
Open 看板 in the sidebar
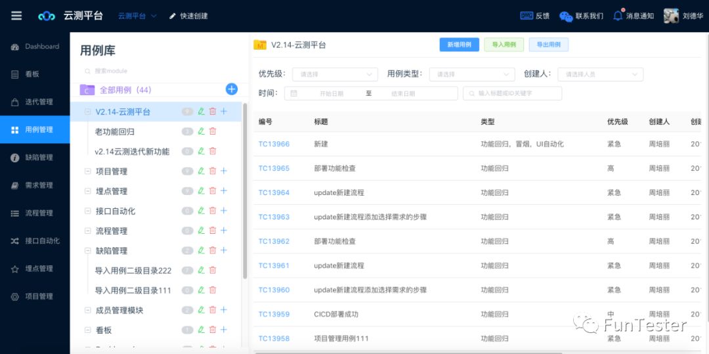[x=35, y=74]
